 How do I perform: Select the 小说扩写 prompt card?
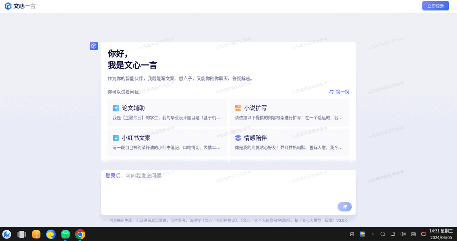pos(289,112)
